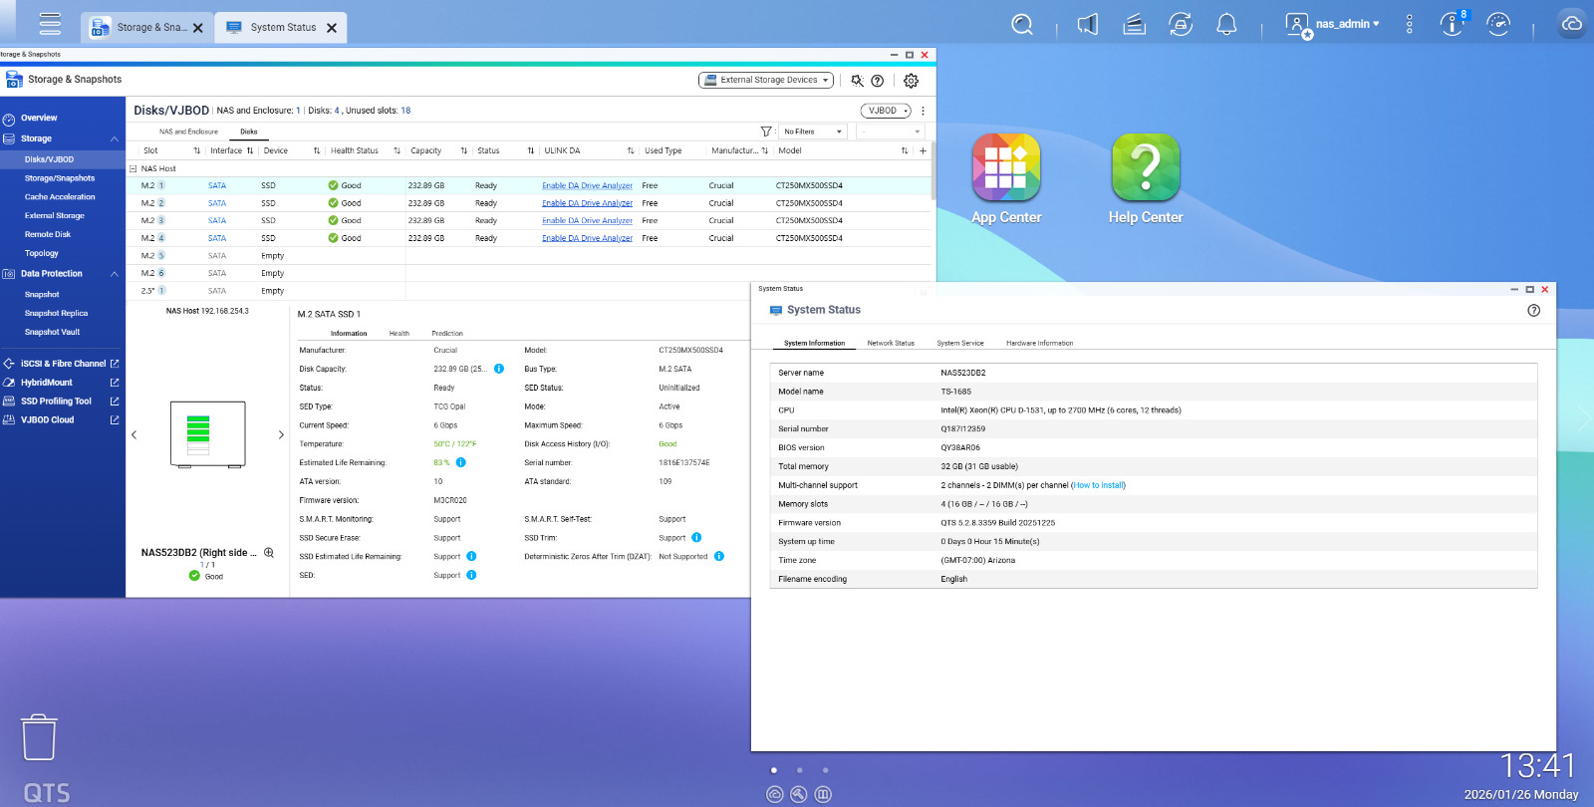
Task: Collapse the NAS Host group in disk list
Action: [133, 169]
